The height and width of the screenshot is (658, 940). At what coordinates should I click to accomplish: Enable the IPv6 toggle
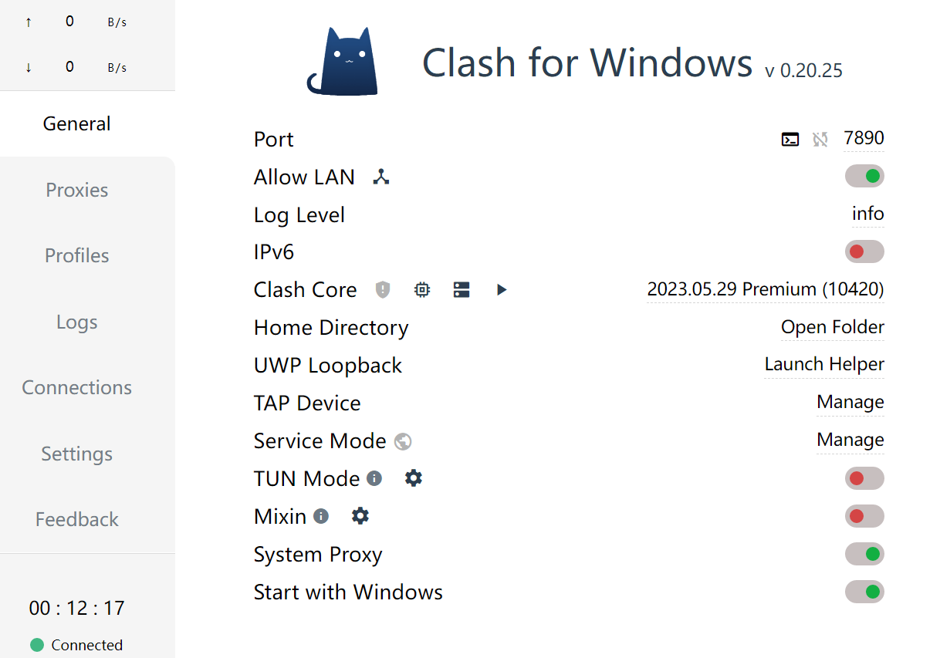tap(864, 251)
